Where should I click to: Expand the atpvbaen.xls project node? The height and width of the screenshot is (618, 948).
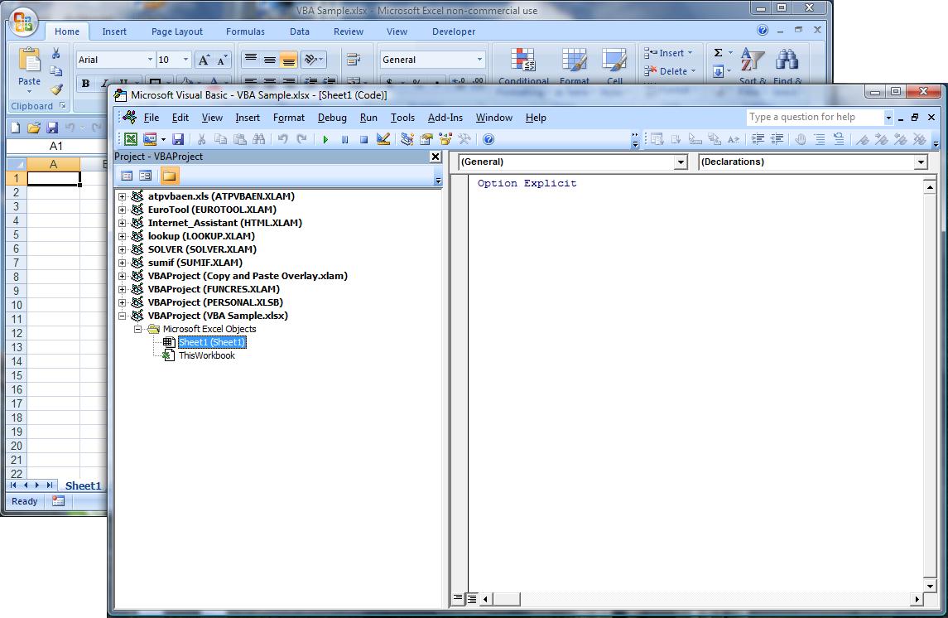(x=123, y=196)
